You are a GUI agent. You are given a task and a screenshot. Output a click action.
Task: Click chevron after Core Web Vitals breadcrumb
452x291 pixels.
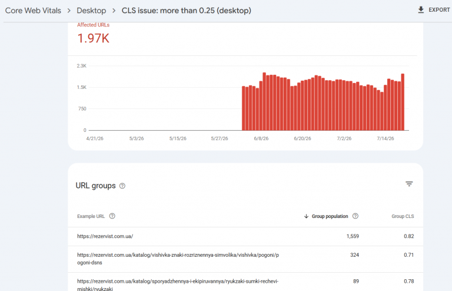click(x=69, y=11)
